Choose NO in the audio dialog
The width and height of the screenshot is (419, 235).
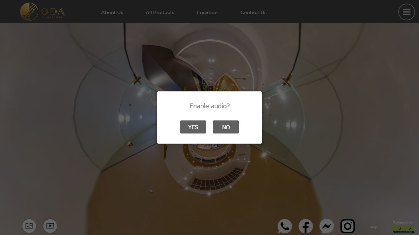226,127
